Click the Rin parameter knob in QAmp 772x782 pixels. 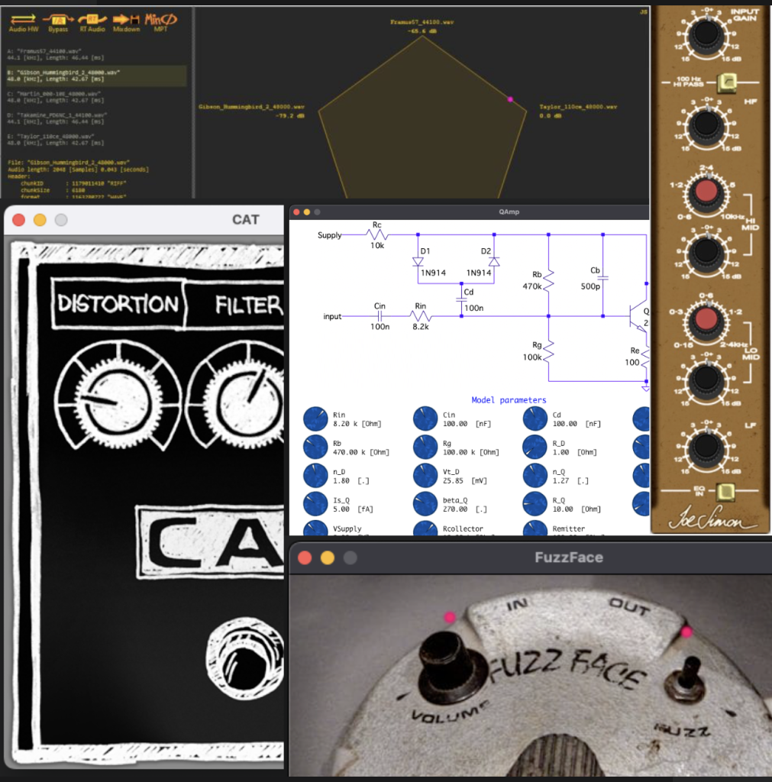pos(315,418)
